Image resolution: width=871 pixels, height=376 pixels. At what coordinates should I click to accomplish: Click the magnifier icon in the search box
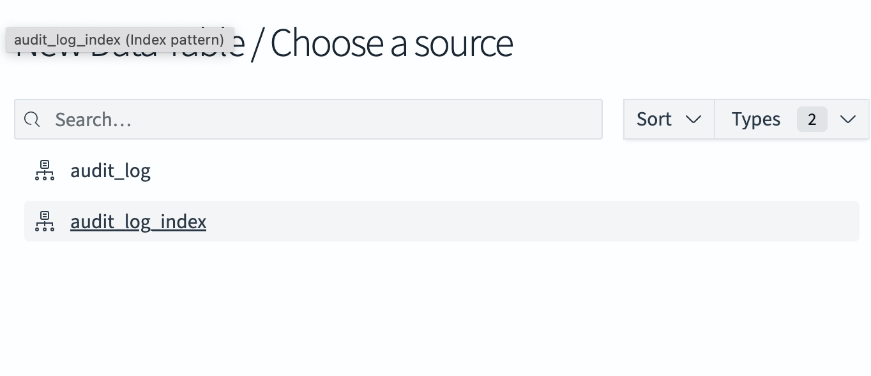pyautogui.click(x=32, y=119)
